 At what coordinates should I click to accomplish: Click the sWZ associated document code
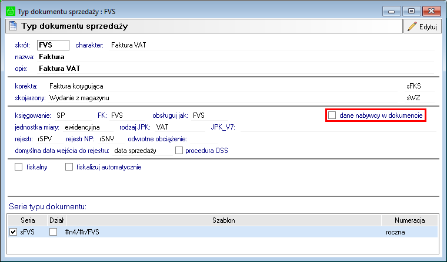pos(405,97)
